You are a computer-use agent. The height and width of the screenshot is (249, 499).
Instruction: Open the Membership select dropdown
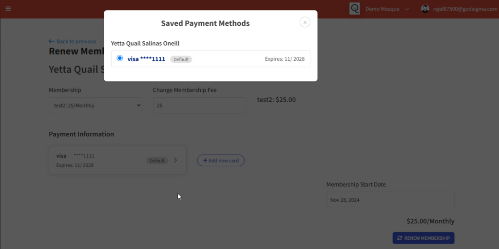tap(96, 106)
